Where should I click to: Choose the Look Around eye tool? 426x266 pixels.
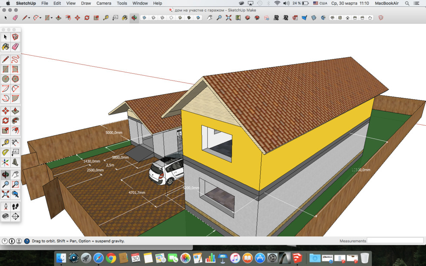[6, 217]
